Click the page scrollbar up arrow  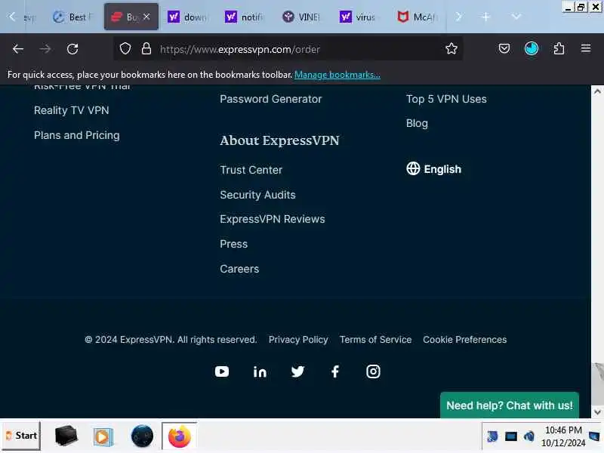coord(597,91)
